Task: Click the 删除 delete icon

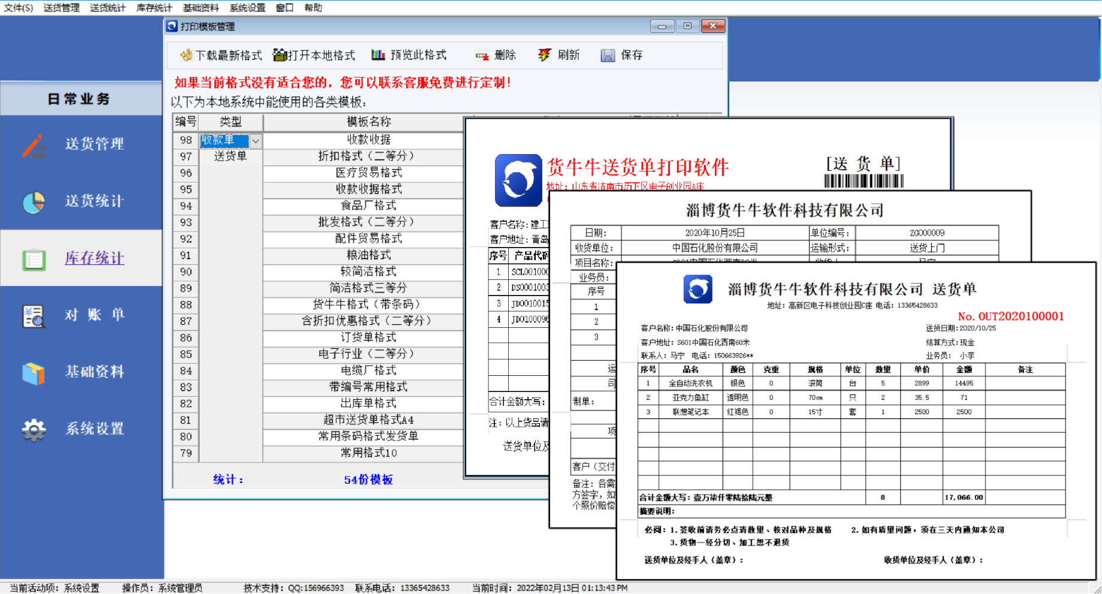Action: pos(482,56)
